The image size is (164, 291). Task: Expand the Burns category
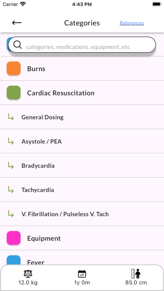click(82, 69)
